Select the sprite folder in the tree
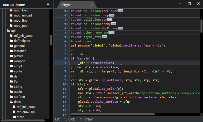This screenshot has height=122, width=203. [18, 71]
